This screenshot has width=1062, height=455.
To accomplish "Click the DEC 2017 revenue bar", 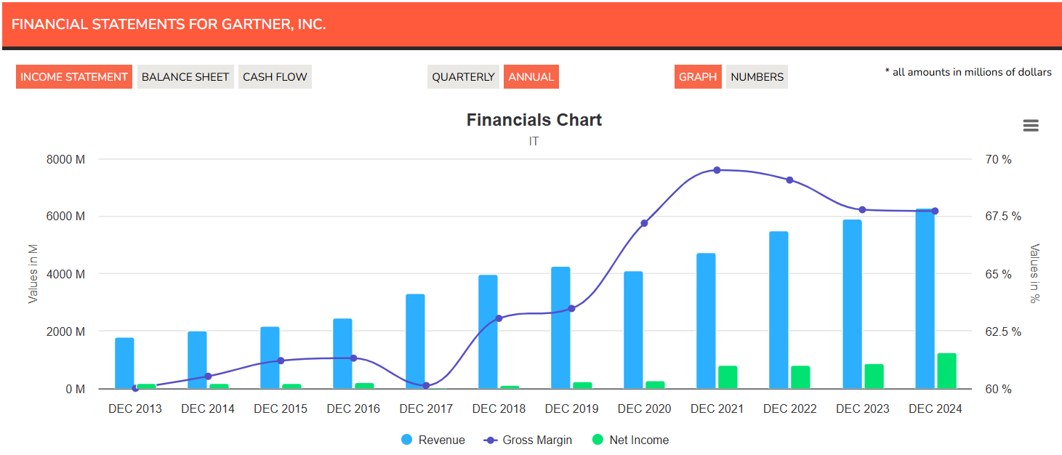I will coord(415,342).
